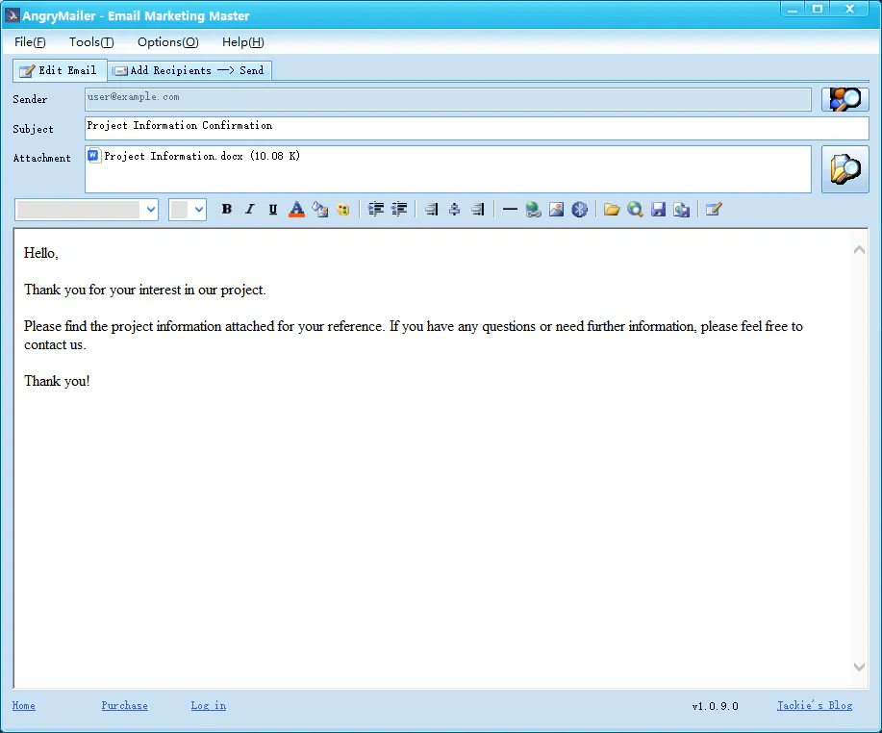Click the paint bucket background color icon

320,210
